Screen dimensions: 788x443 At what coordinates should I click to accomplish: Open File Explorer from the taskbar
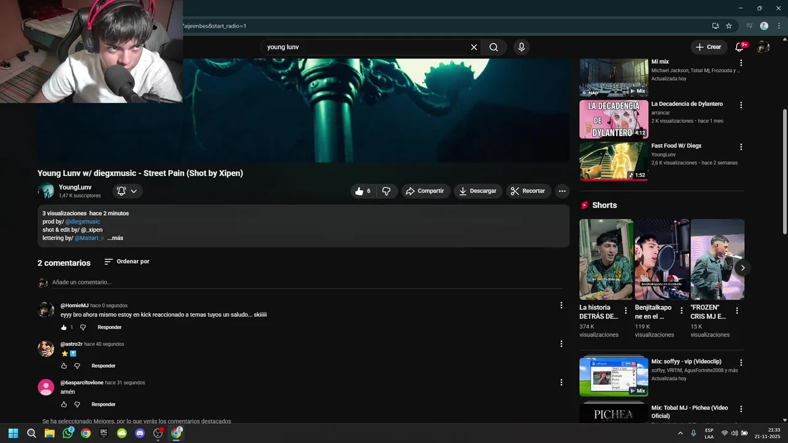49,433
